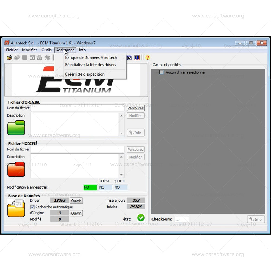This screenshot has height=271, width=271.
Task: Click the Modifié count 0
Action: pos(59,219)
